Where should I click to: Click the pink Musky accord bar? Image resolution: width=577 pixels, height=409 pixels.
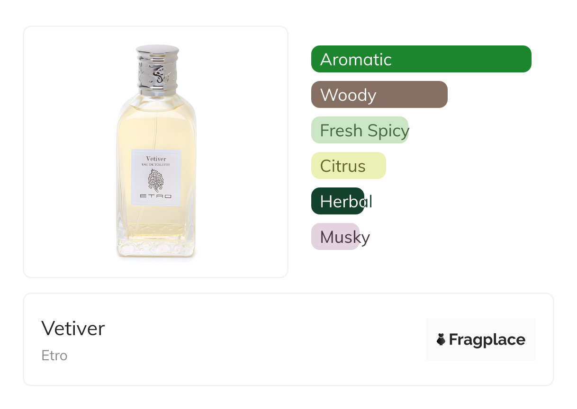click(x=335, y=237)
